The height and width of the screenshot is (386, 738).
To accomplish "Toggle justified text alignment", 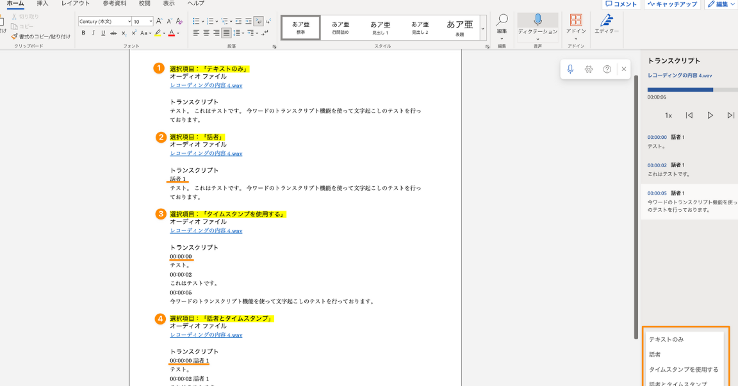I will (x=226, y=33).
